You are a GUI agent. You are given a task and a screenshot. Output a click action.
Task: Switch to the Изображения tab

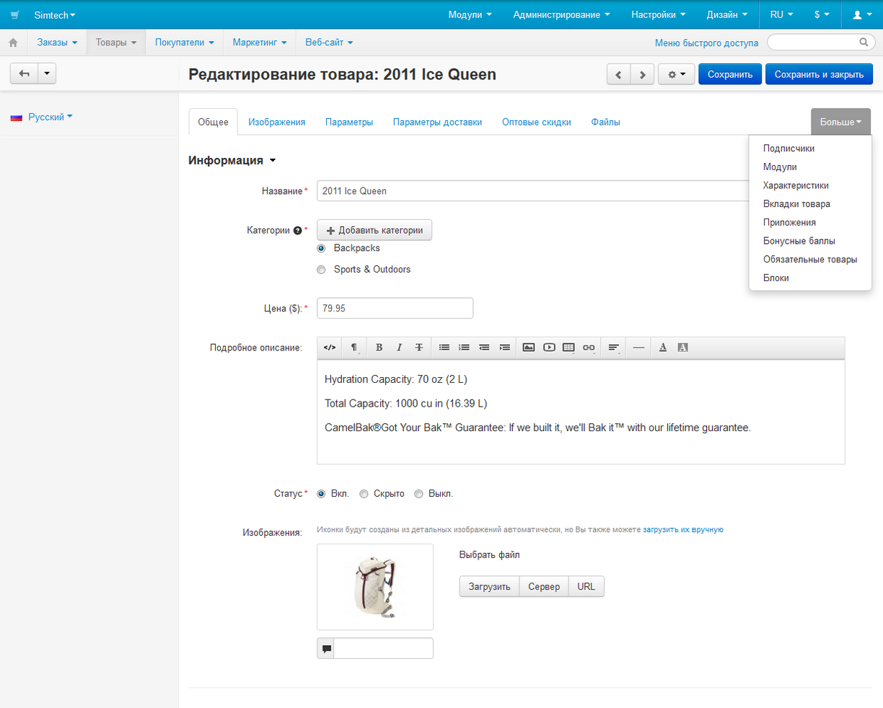[x=276, y=122]
